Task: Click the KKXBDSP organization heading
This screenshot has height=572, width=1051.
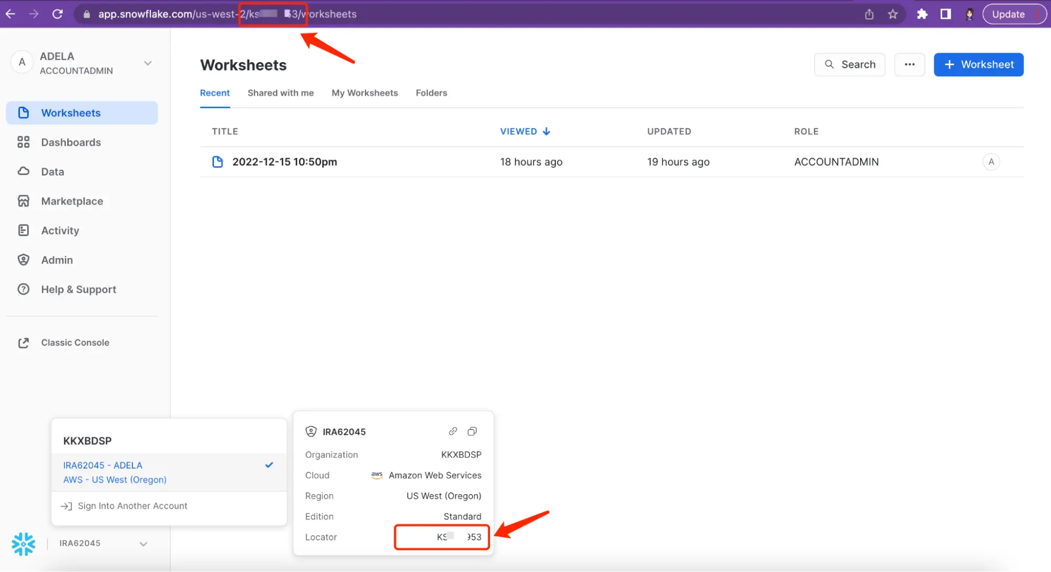Action: point(87,441)
